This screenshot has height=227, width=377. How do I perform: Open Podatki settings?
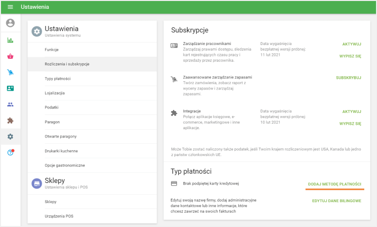[x=93, y=107]
